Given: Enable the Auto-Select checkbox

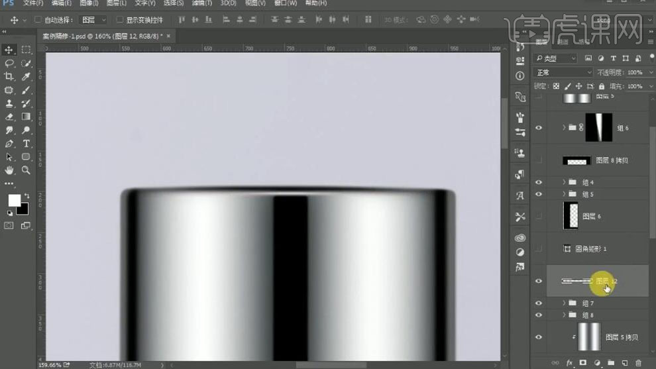Looking at the screenshot, I should click(x=38, y=20).
